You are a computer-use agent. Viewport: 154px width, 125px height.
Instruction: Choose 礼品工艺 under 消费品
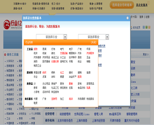click(x=55, y=88)
